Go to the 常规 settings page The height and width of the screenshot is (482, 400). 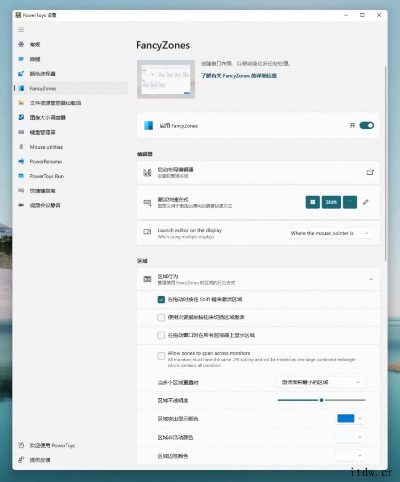click(71, 44)
